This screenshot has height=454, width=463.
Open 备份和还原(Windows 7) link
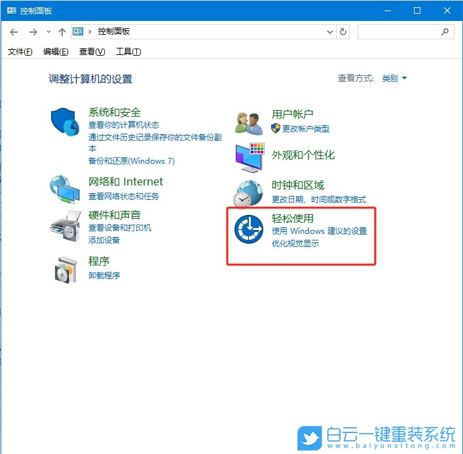pyautogui.click(x=132, y=161)
